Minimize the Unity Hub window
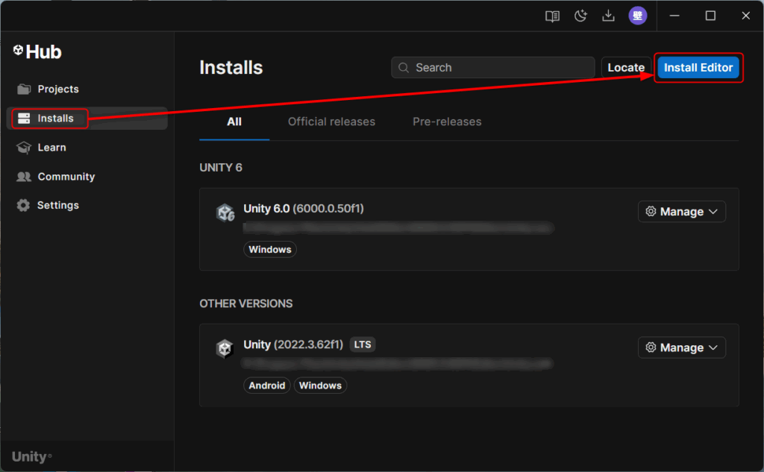The width and height of the screenshot is (764, 472). [674, 16]
